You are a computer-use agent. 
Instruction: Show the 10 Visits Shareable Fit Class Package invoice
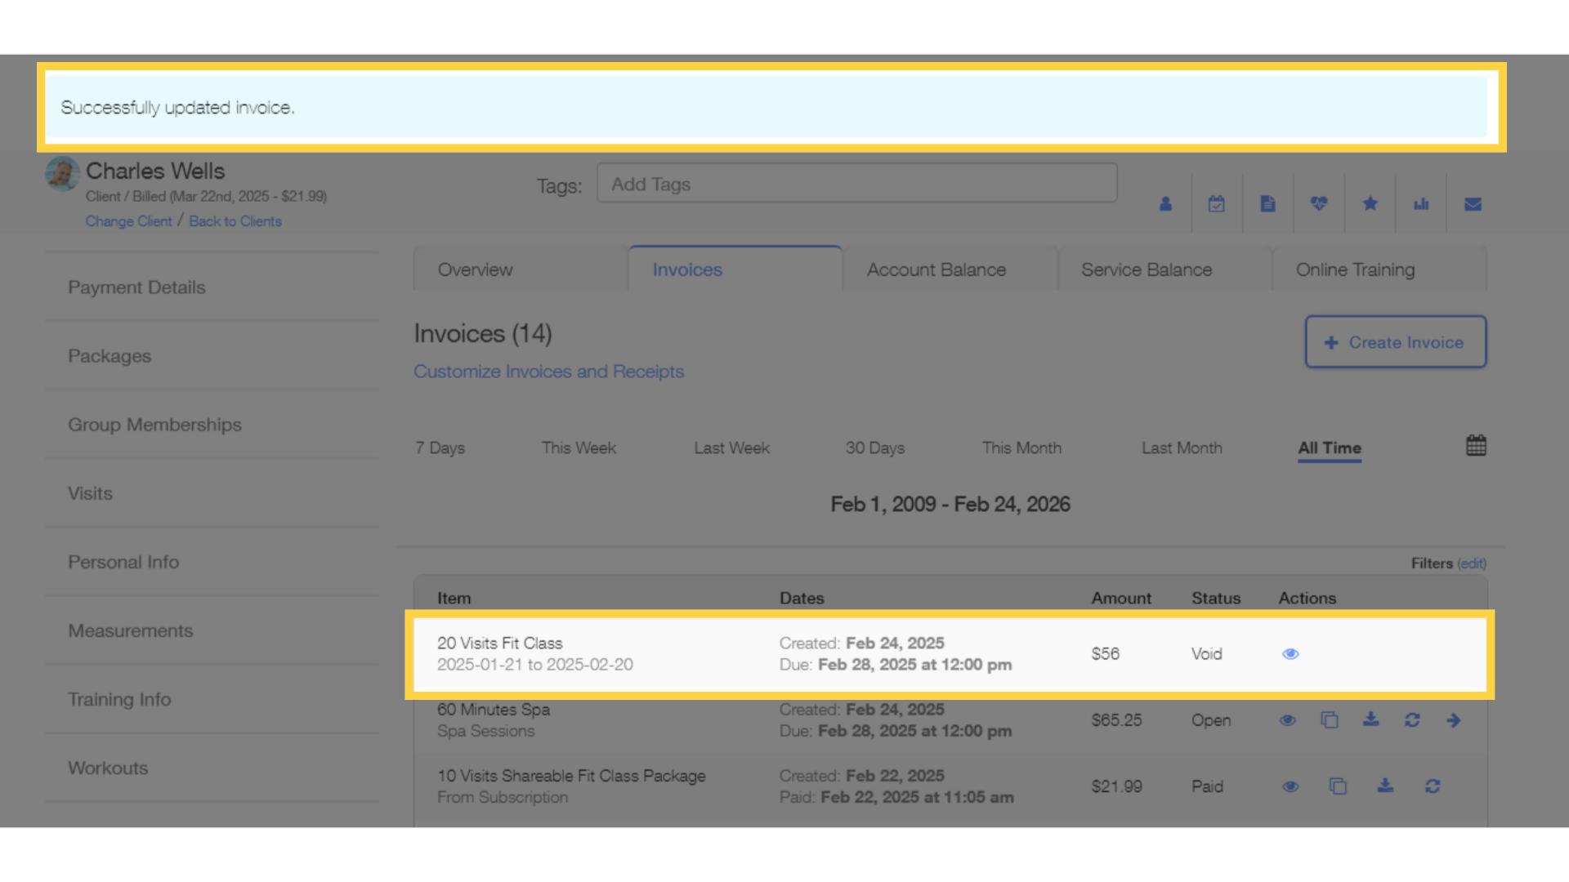(x=1291, y=786)
